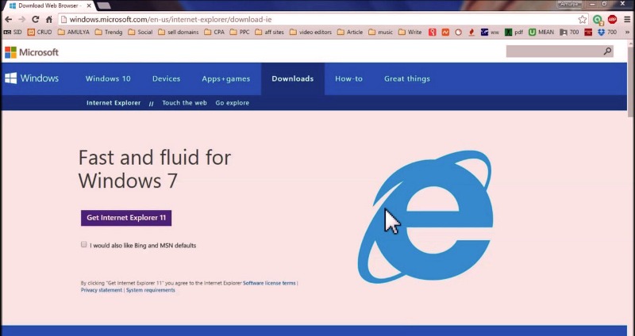
Task: Open the Privacy statement link
Action: [102, 290]
